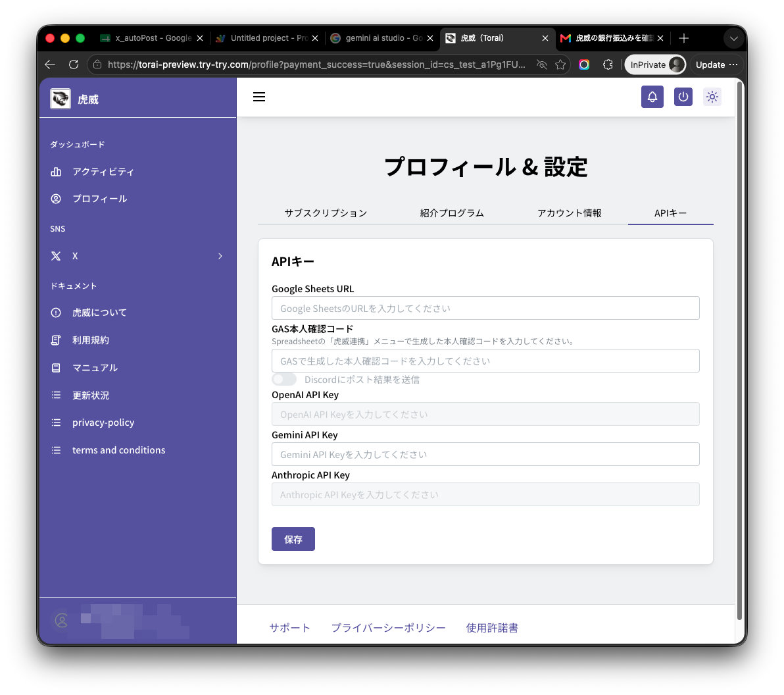Click the Gemini API Key input field
Viewport: 784px width, 695px height.
point(485,454)
